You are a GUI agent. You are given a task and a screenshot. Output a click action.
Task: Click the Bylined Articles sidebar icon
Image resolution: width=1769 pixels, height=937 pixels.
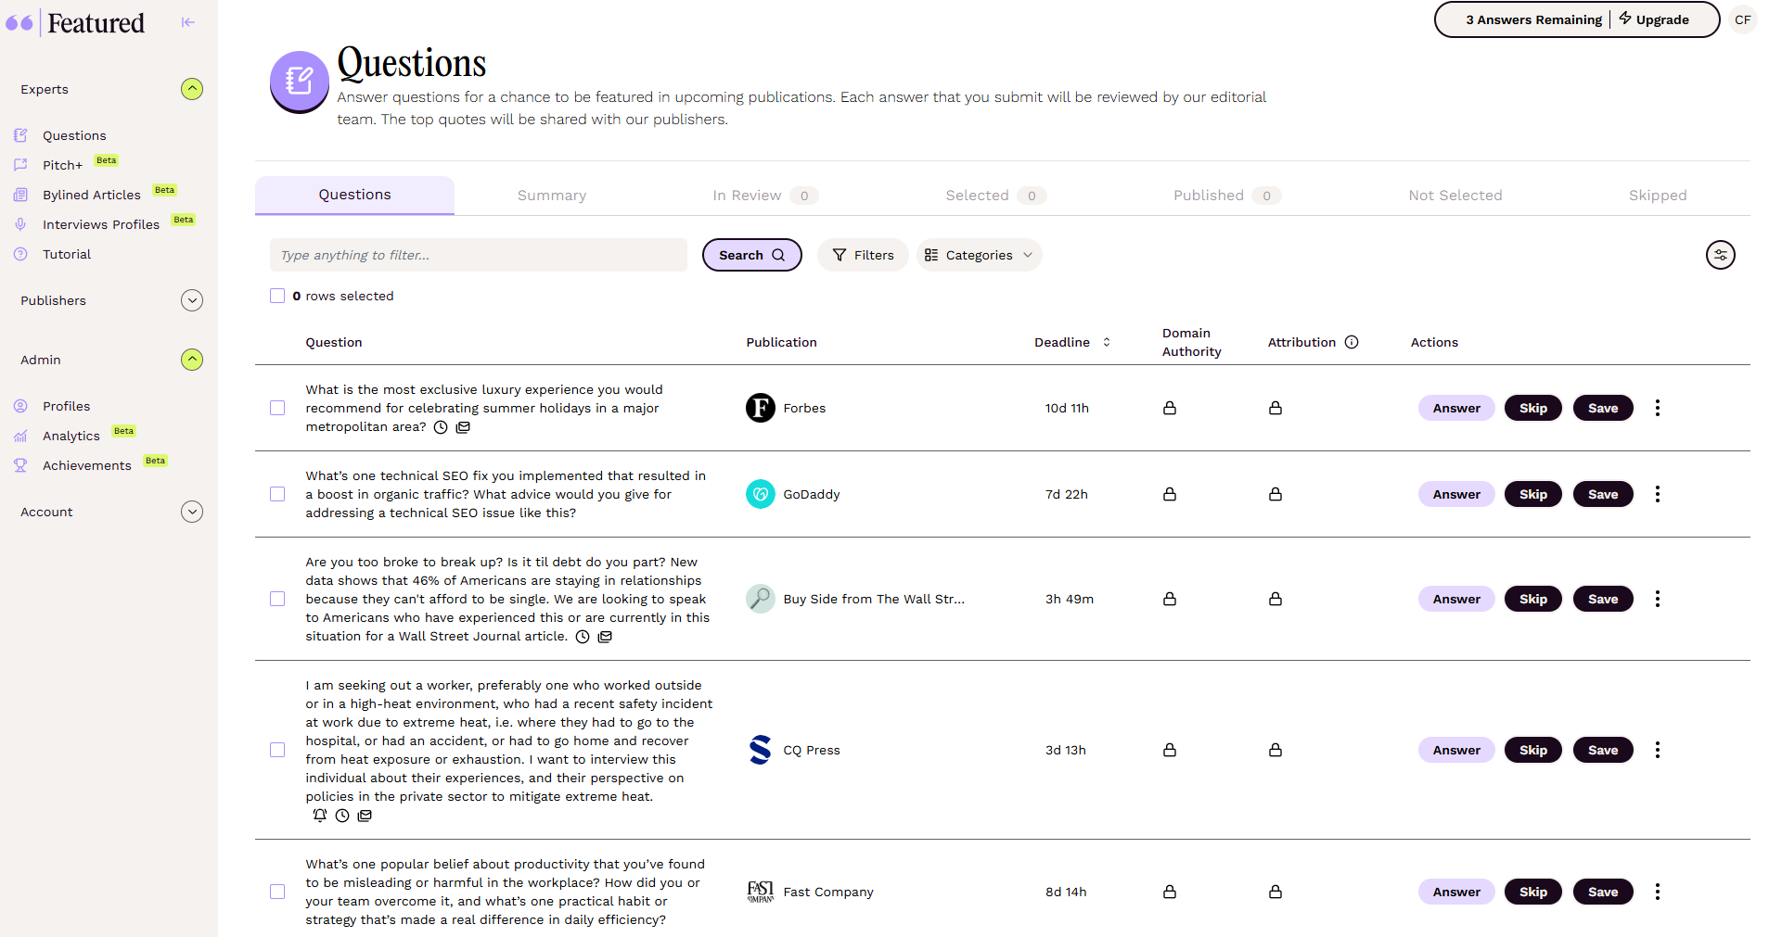(20, 195)
